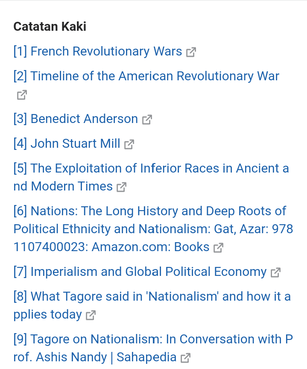Click external link icon after 'nd Modern Times'
Viewport: 307px width, 369px height.
tap(122, 187)
